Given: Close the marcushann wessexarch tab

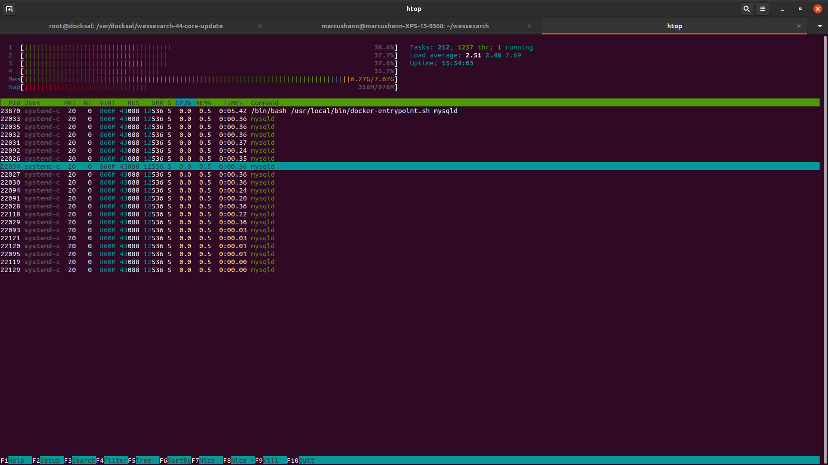Looking at the screenshot, I should (529, 26).
